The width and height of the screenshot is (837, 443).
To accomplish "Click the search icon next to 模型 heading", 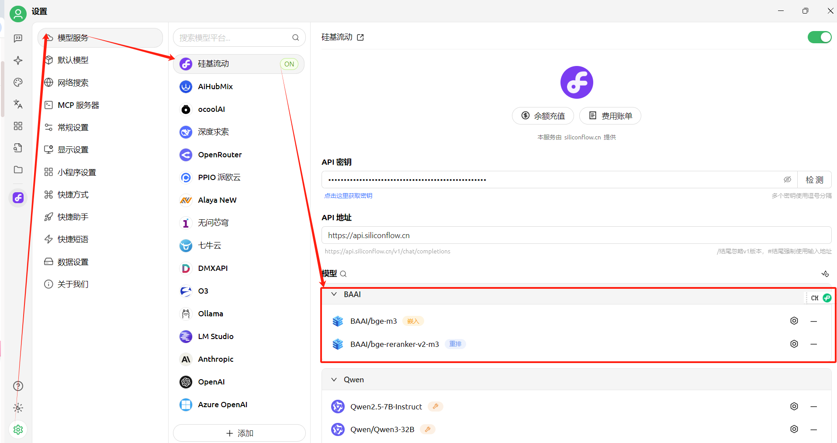I will tap(343, 274).
